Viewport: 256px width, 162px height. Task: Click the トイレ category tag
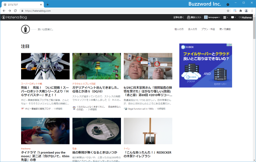tap(127, 149)
